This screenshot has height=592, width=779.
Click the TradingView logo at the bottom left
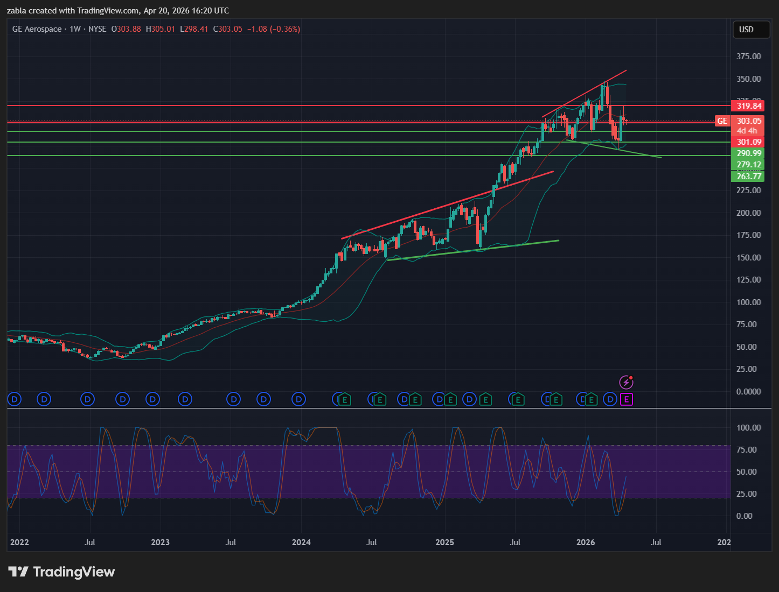tap(61, 572)
